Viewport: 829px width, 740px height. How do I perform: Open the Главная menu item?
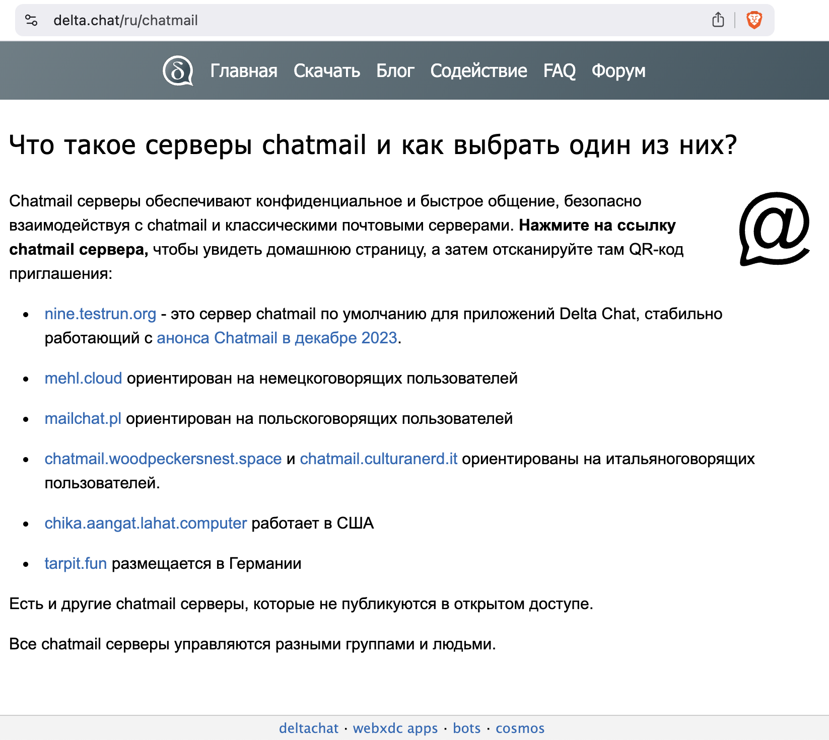[244, 71]
